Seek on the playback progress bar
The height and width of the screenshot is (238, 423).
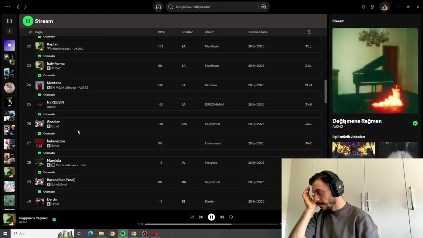211,224
